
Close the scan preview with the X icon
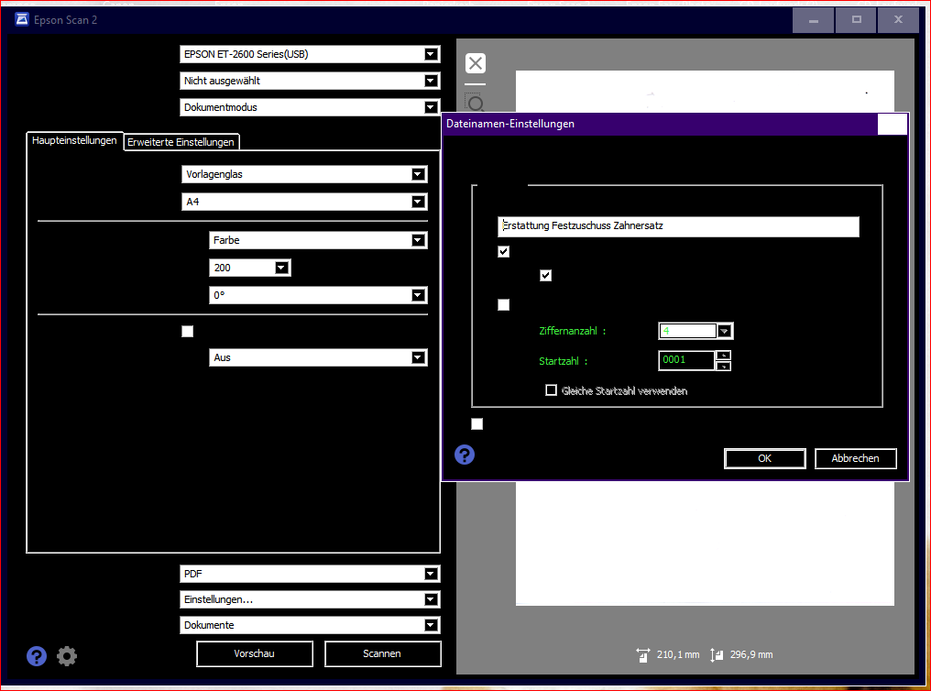click(476, 63)
